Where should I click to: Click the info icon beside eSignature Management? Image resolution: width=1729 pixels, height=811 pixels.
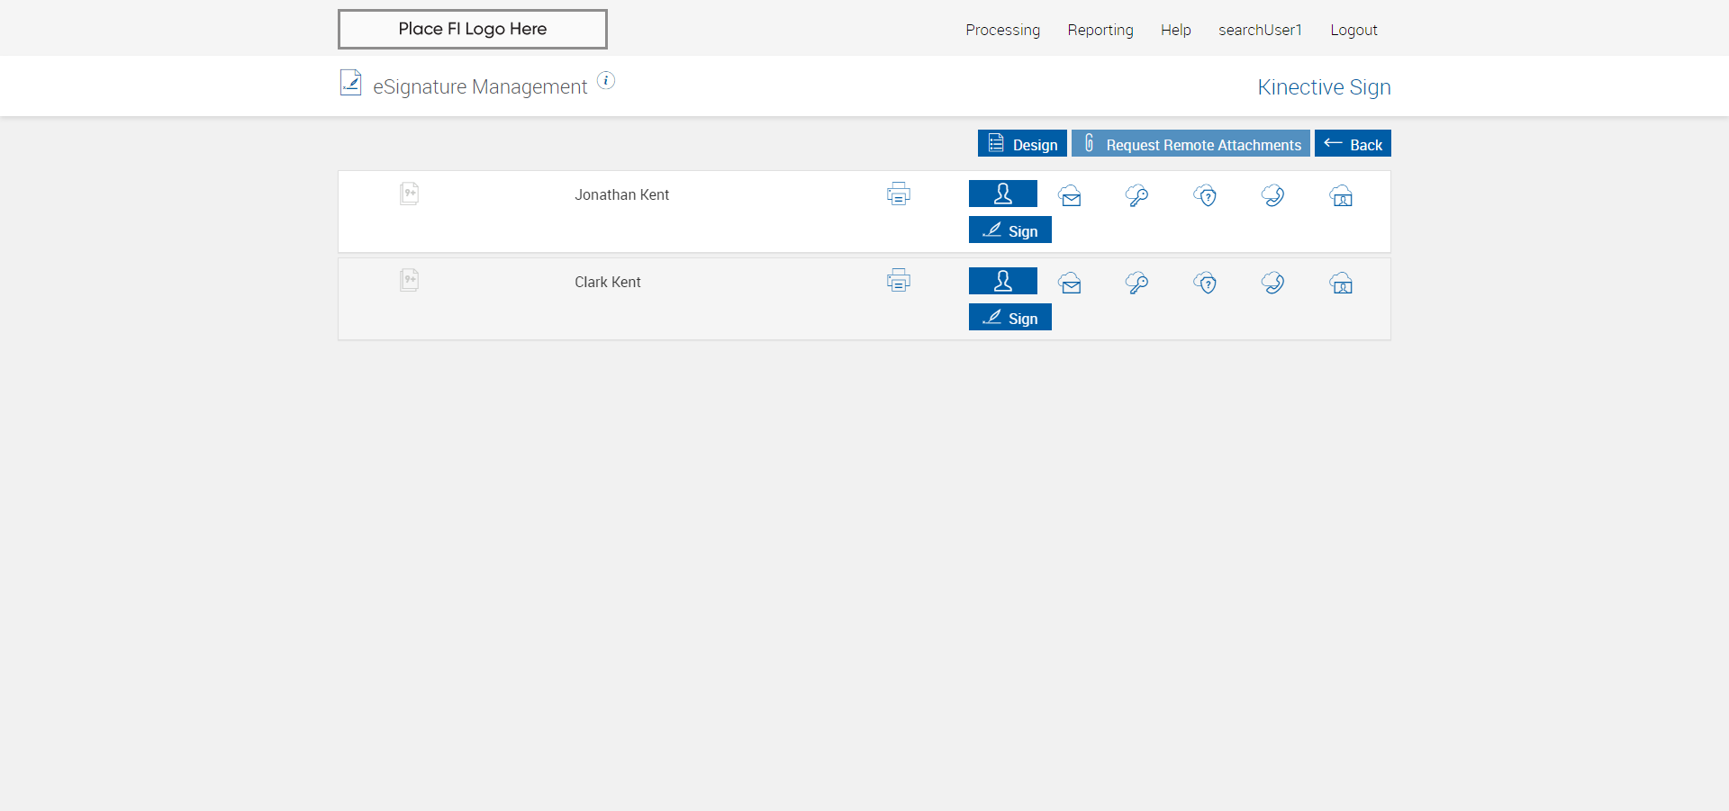coord(606,81)
